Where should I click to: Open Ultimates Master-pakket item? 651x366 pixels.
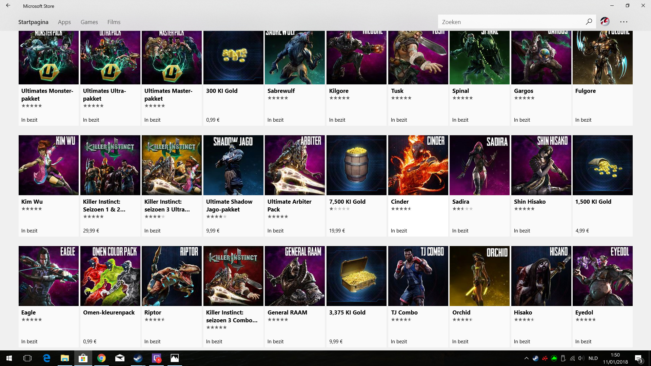172,78
